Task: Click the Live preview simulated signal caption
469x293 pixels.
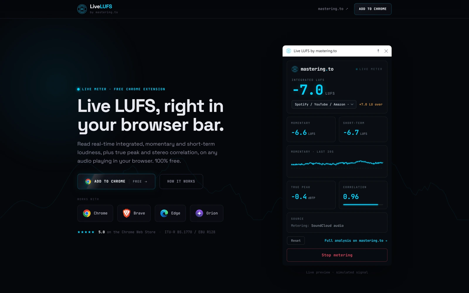Action: (x=337, y=272)
